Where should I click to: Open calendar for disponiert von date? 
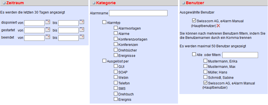click(x=48, y=22)
